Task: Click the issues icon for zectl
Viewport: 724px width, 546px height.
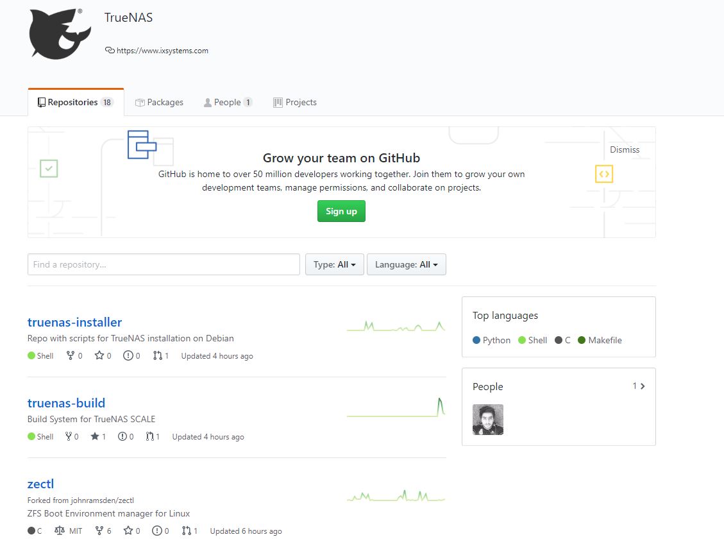Action: click(x=157, y=531)
